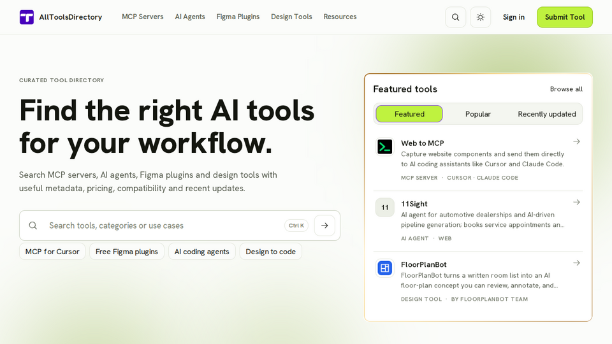This screenshot has height=344, width=612.
Task: Click the Ctrl K shortcut badge
Action: pyautogui.click(x=296, y=226)
